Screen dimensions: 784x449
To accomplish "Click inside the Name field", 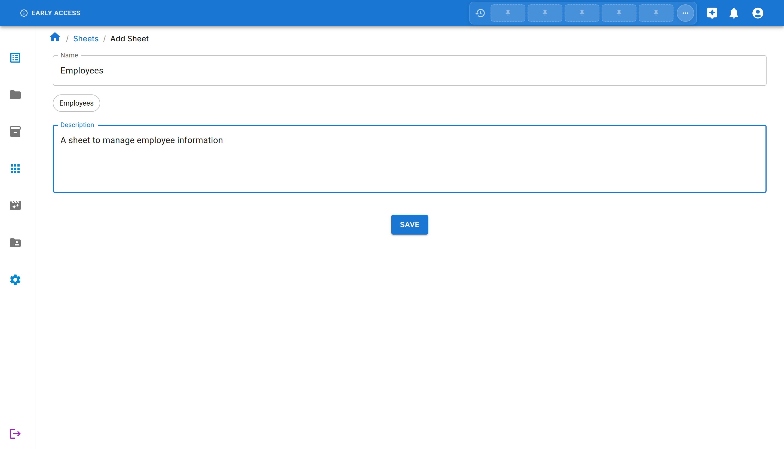I will tap(409, 70).
